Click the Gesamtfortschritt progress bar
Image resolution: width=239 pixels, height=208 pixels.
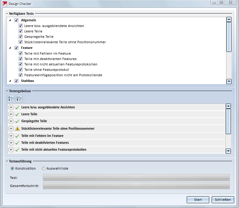[x=136, y=185]
